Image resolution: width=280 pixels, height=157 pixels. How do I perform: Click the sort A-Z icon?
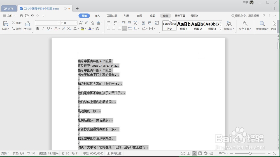point(143,23)
